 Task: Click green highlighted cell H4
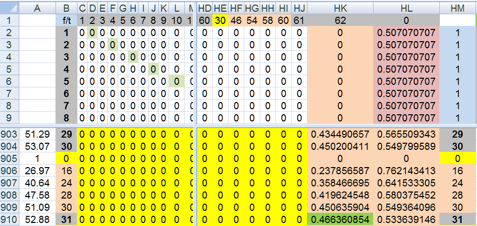[133, 57]
